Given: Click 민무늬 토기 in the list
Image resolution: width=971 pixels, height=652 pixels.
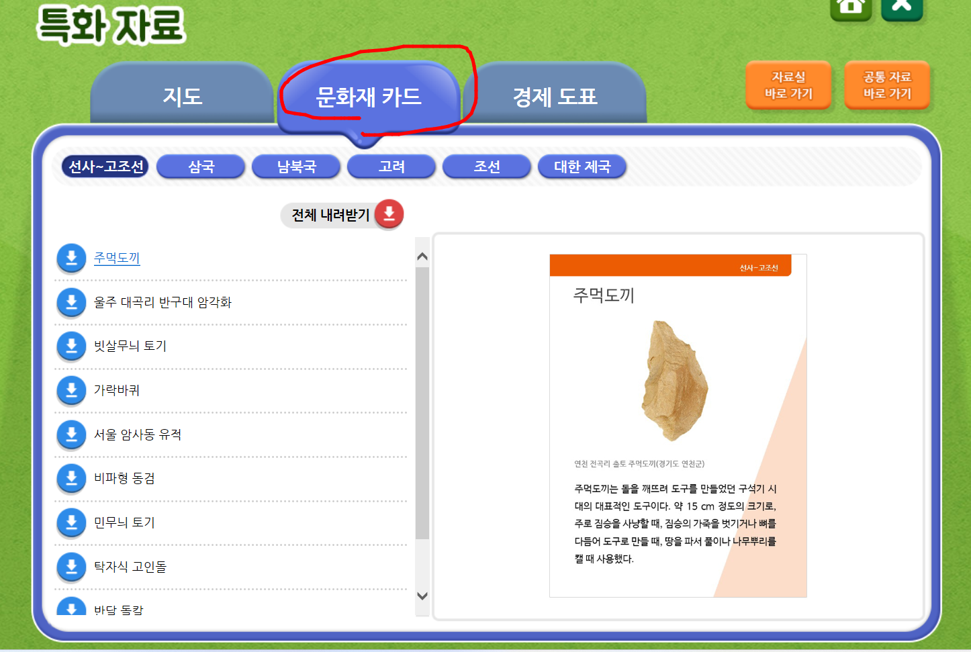Looking at the screenshot, I should pyautogui.click(x=125, y=522).
